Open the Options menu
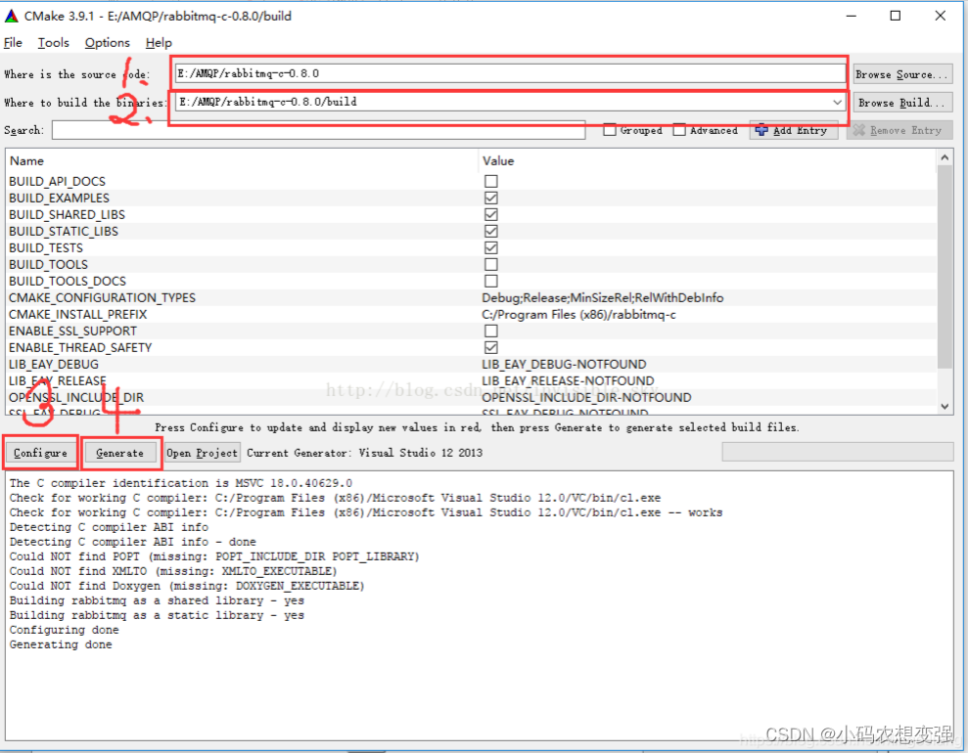The height and width of the screenshot is (753, 968). pos(108,43)
